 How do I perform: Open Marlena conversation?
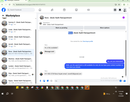click(18, 60)
